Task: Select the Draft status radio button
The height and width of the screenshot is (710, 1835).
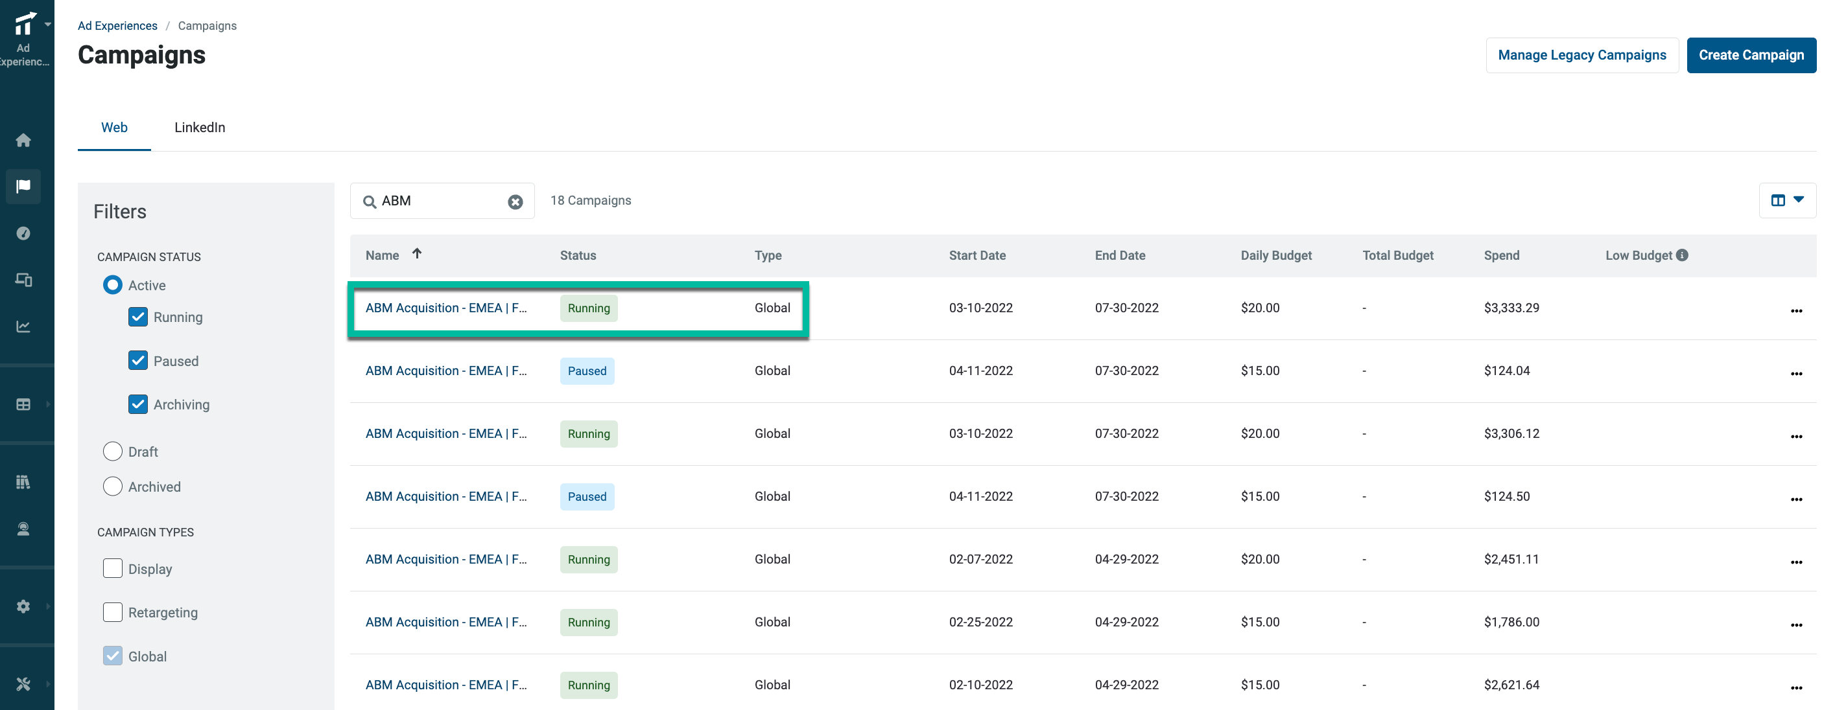Action: 113,451
